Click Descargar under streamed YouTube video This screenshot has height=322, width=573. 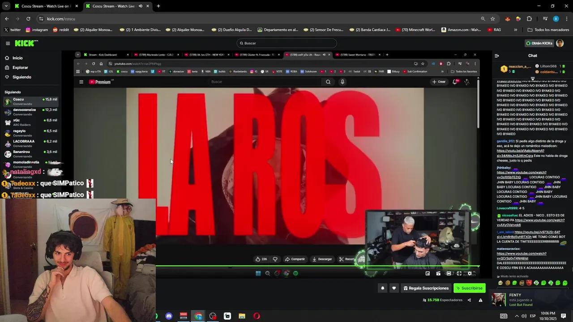coord(322,259)
